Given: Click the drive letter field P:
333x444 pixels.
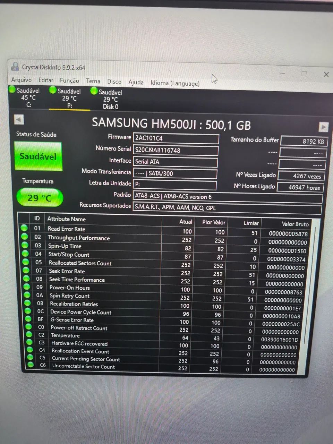Looking at the screenshot, I should [174, 185].
